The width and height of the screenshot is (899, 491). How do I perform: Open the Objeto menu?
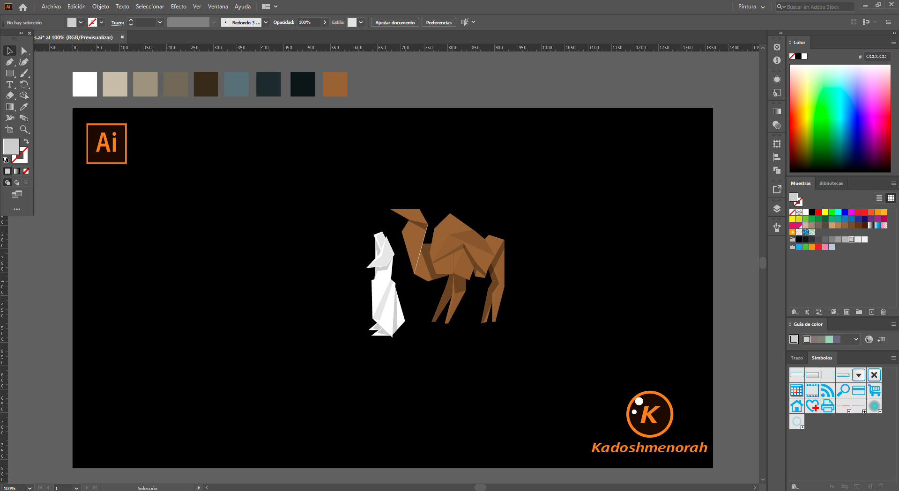[x=101, y=7]
